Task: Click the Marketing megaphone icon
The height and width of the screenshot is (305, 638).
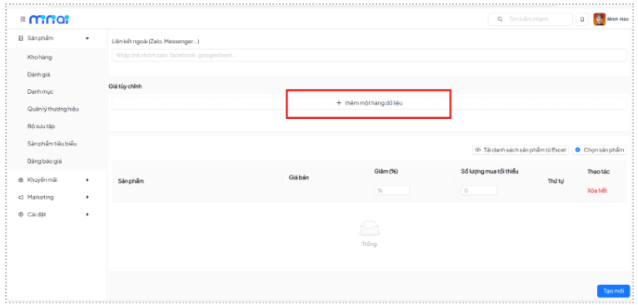Action: (21, 197)
